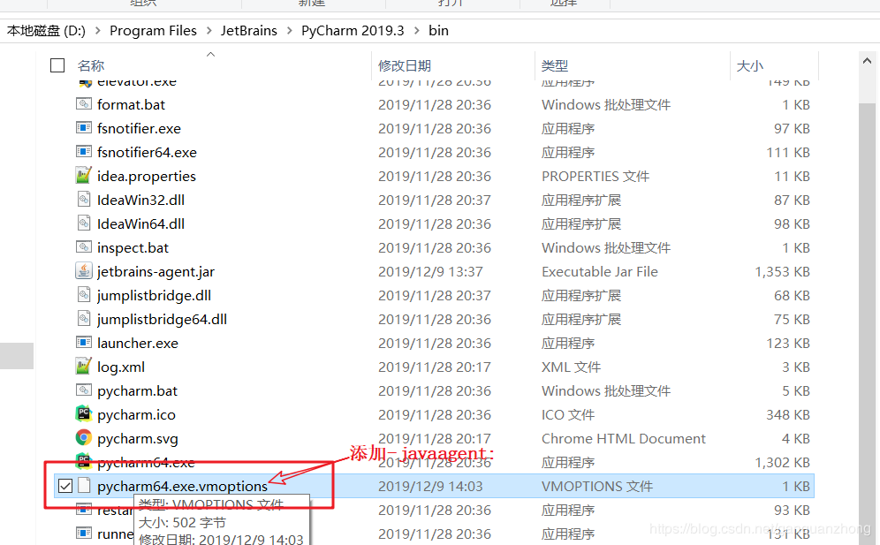Click the Chrome icon of pycharm.svg
This screenshot has width=880, height=545.
84,438
